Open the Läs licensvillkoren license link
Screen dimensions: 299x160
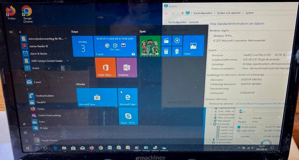(260, 104)
